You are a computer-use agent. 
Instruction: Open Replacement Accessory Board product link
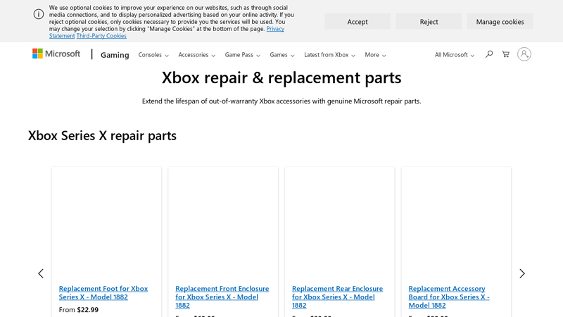[449, 297]
